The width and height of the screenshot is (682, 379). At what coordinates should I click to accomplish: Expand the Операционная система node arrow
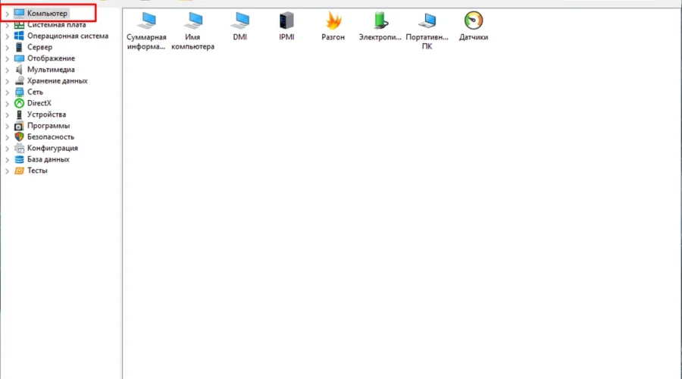(x=7, y=36)
